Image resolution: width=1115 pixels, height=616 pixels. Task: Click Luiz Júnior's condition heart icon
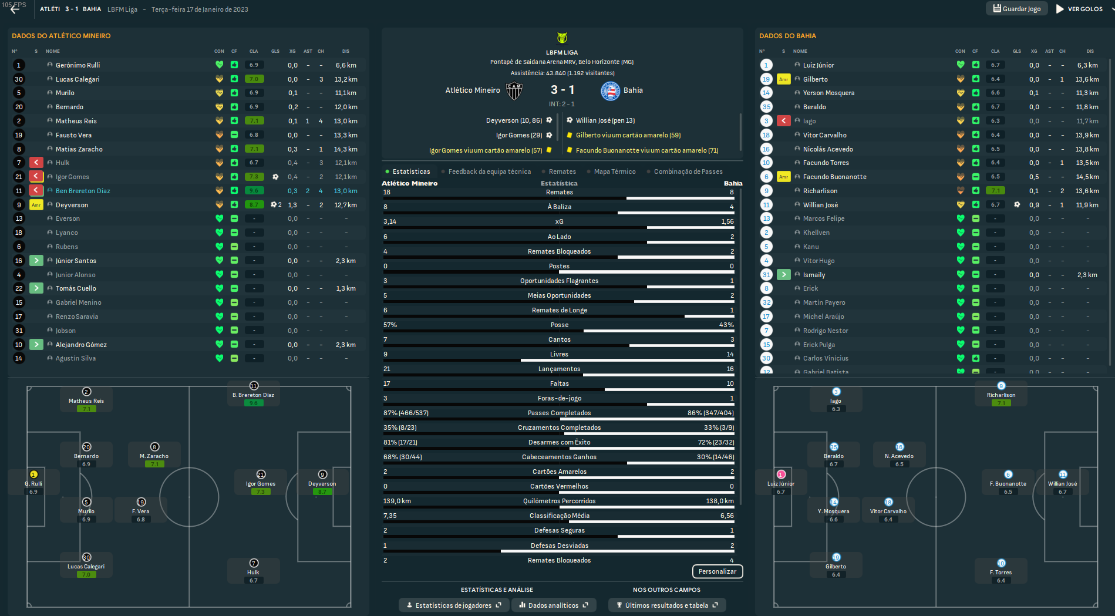(x=961, y=65)
